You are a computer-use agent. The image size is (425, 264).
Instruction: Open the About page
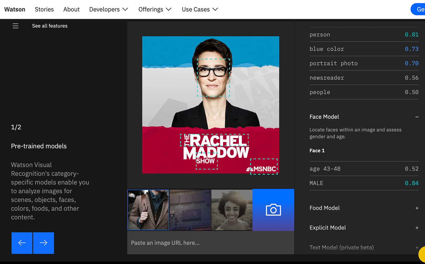71,9
